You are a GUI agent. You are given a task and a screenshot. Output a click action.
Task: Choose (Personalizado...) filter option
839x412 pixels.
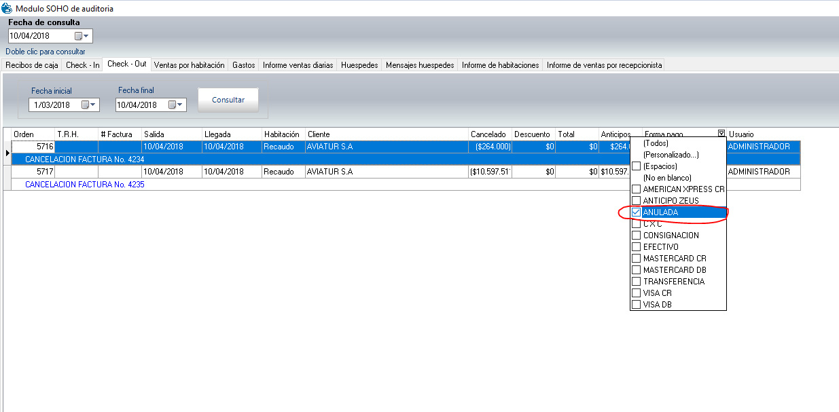click(x=671, y=155)
